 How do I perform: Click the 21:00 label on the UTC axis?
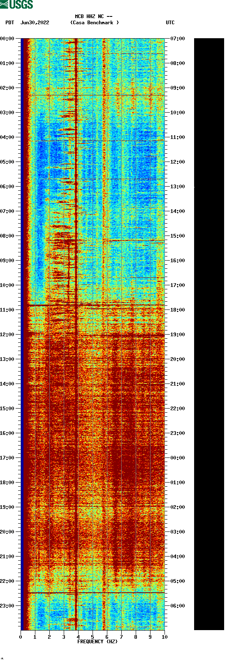coord(178,384)
